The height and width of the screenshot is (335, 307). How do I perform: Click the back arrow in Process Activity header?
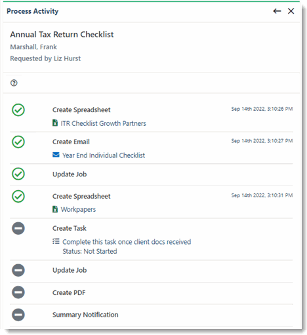tap(277, 11)
